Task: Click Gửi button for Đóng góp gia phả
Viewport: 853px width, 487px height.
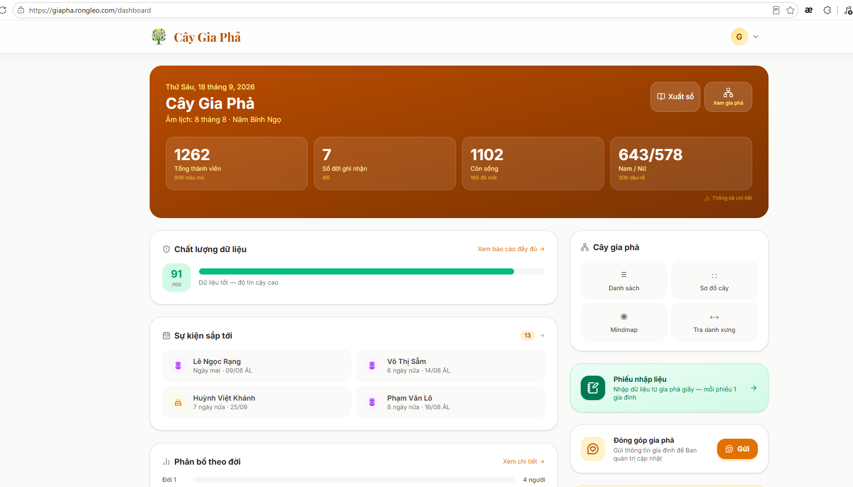Action: (737, 449)
